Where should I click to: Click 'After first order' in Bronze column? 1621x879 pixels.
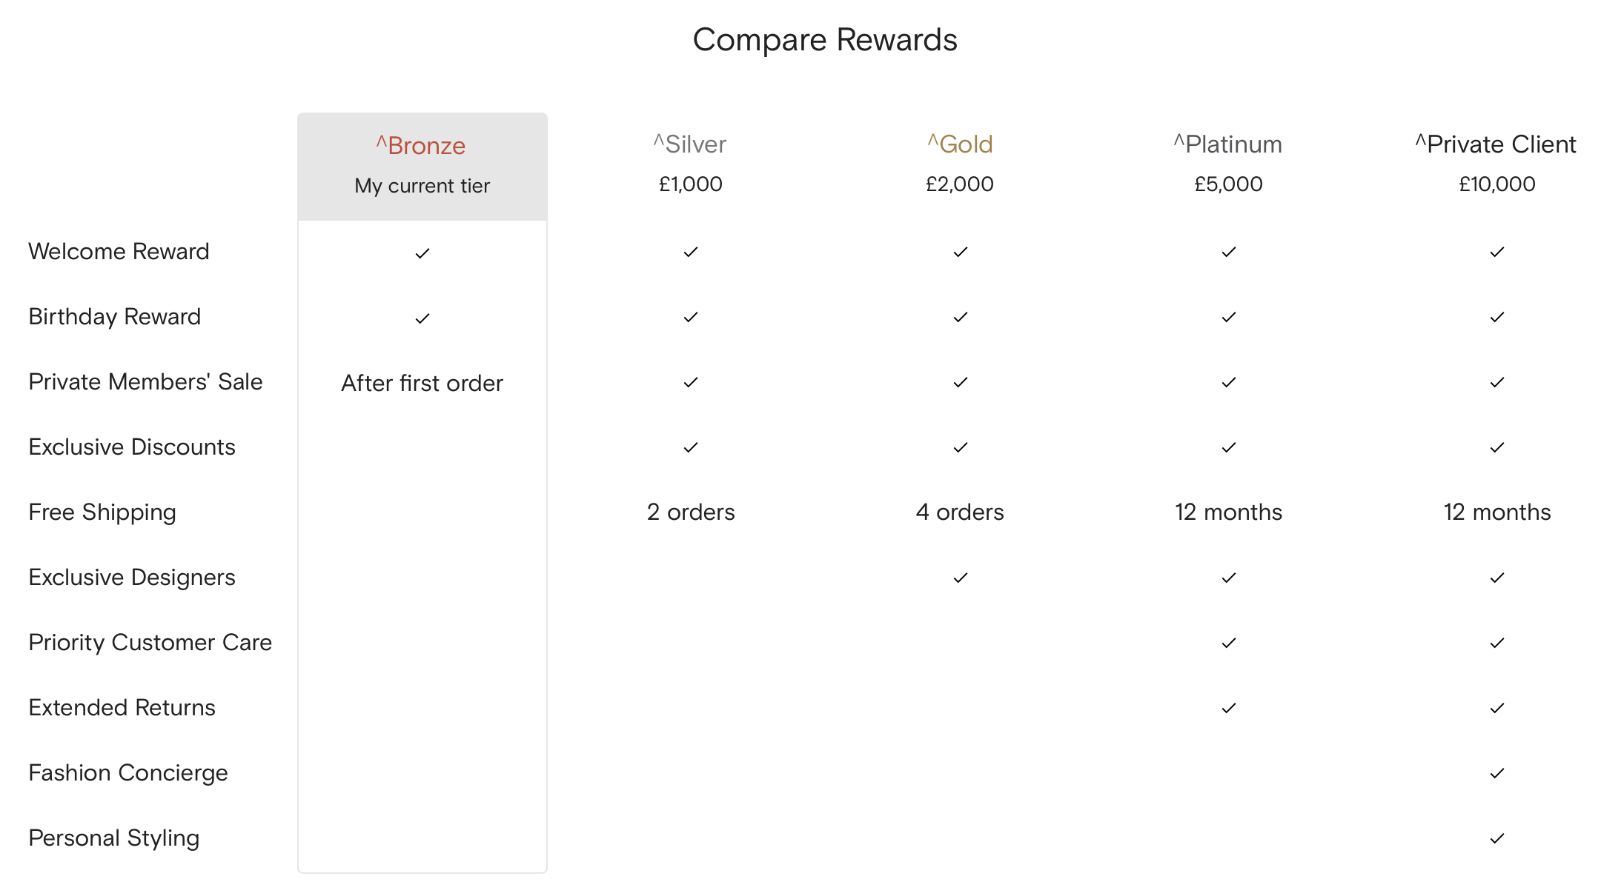click(x=422, y=384)
